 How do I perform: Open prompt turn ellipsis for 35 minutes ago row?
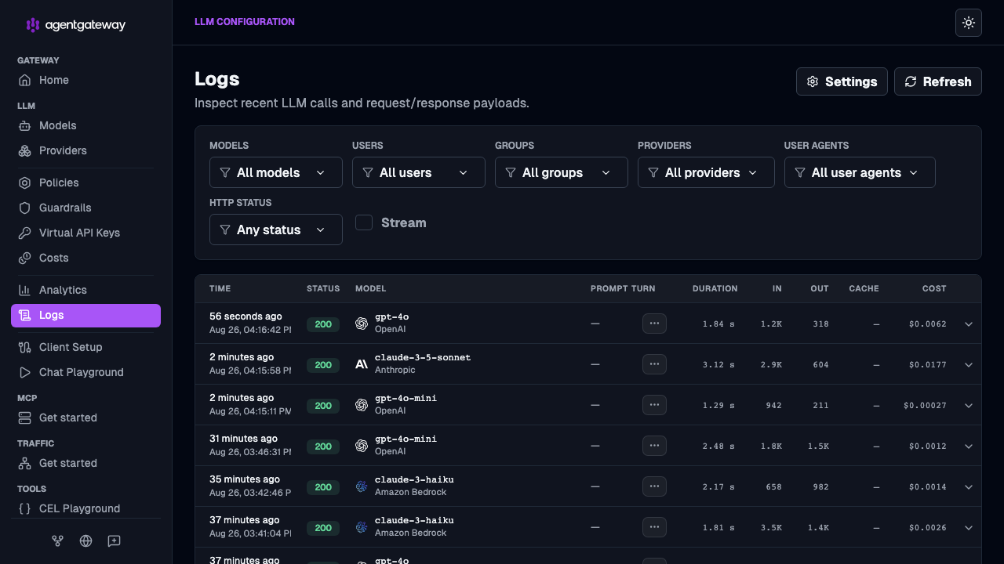pyautogui.click(x=654, y=486)
